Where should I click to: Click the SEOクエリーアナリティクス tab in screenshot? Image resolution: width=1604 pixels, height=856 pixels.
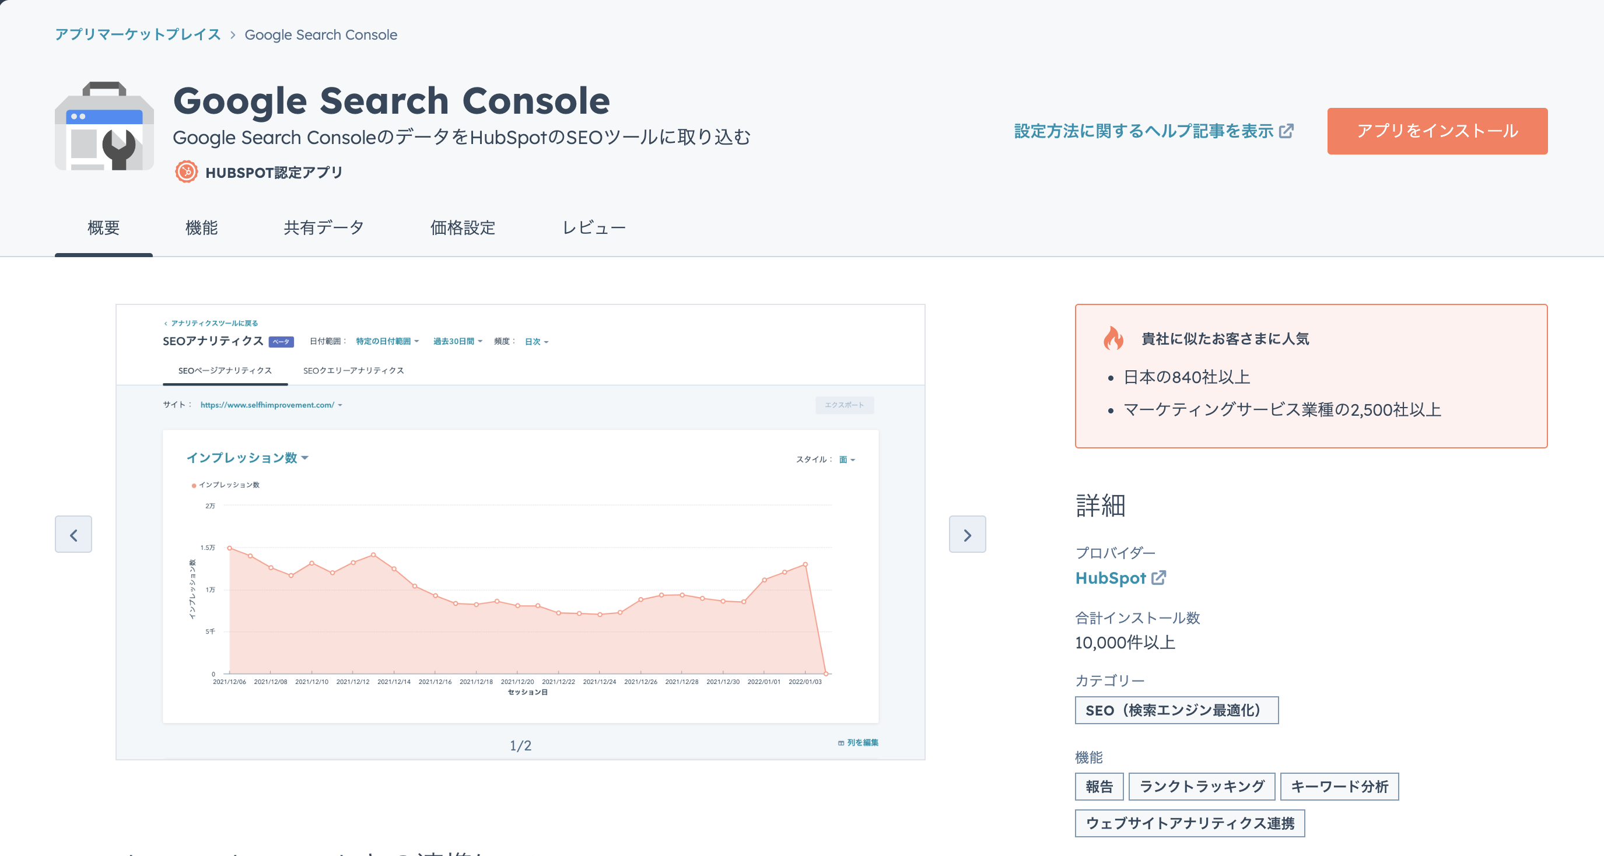(353, 371)
